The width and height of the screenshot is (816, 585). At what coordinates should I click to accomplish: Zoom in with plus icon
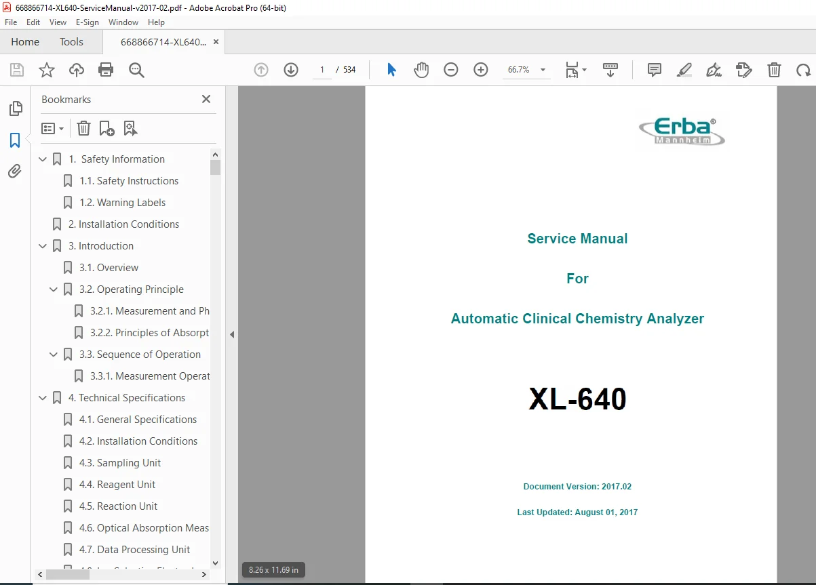tap(481, 70)
